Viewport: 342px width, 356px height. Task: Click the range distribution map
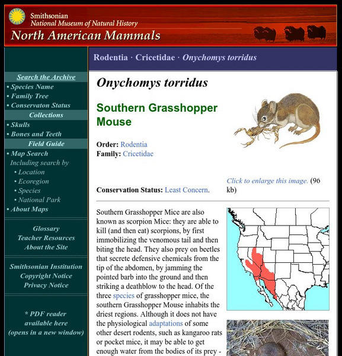click(278, 259)
